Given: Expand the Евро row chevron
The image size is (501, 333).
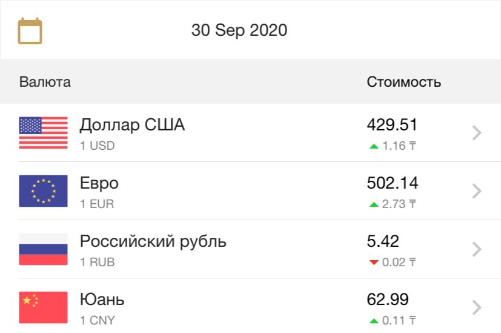Looking at the screenshot, I should pos(477,191).
